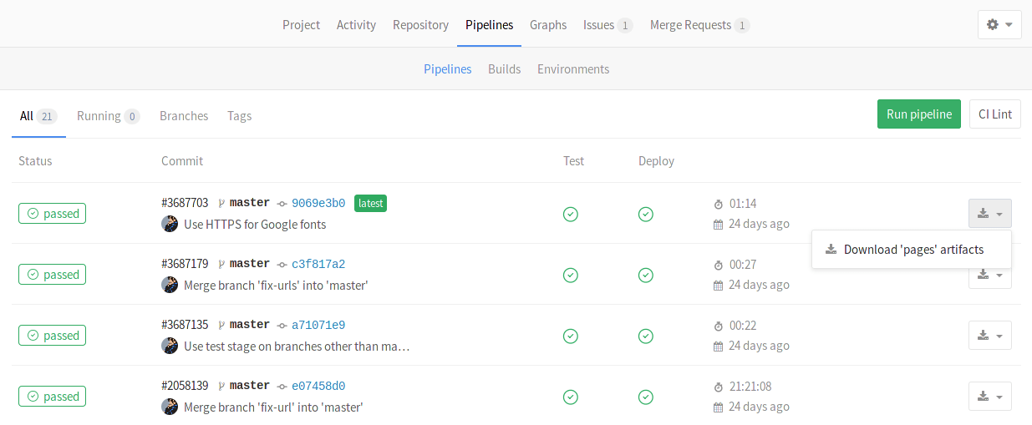Viewport: 1032px width, 425px height.
Task: Click Deploy stage status icon for pipeline #2058139
Action: pos(646,397)
